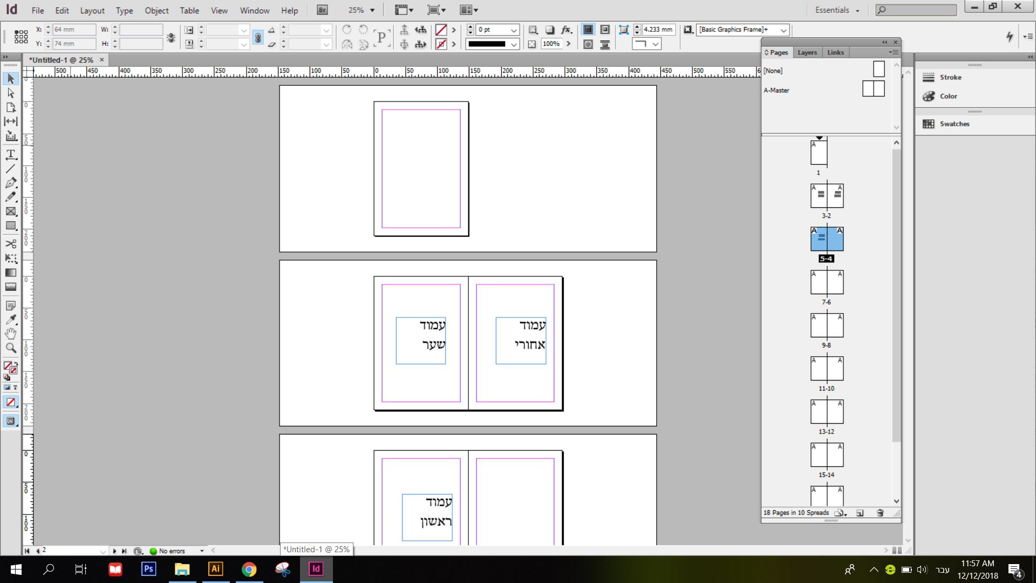The height and width of the screenshot is (583, 1036).
Task: Activate the Eyedropper tool
Action: [x=10, y=320]
